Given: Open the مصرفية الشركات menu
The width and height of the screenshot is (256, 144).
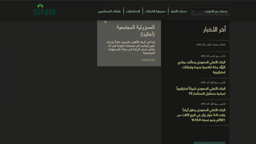Looking at the screenshot, I should (x=155, y=11).
